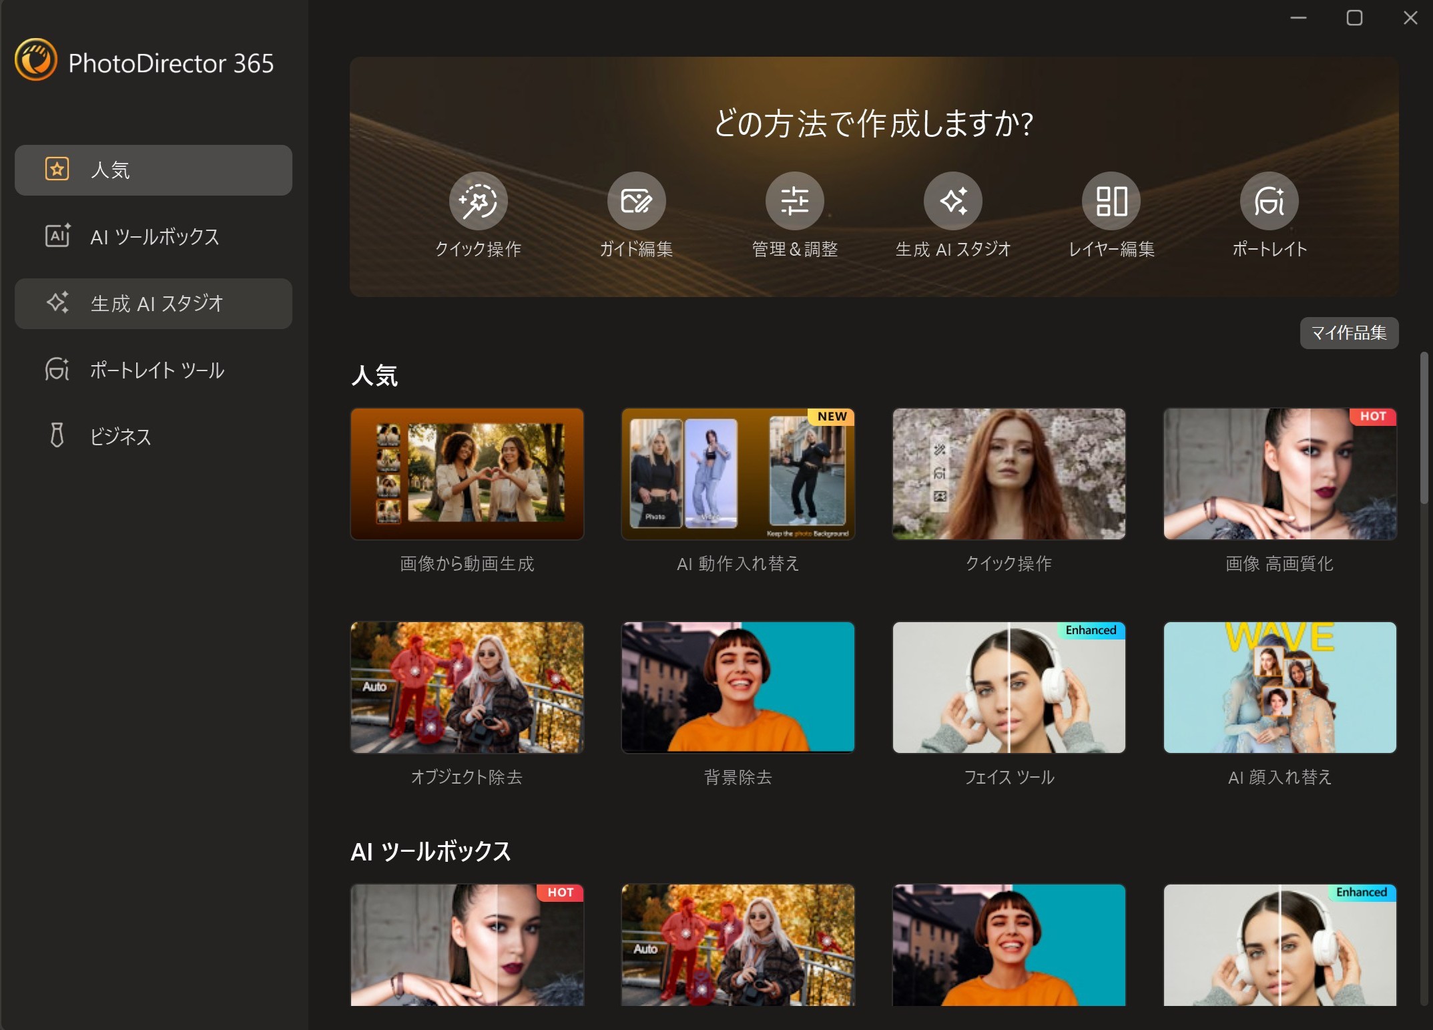Open the レイヤー編集 layers icon

1111,201
